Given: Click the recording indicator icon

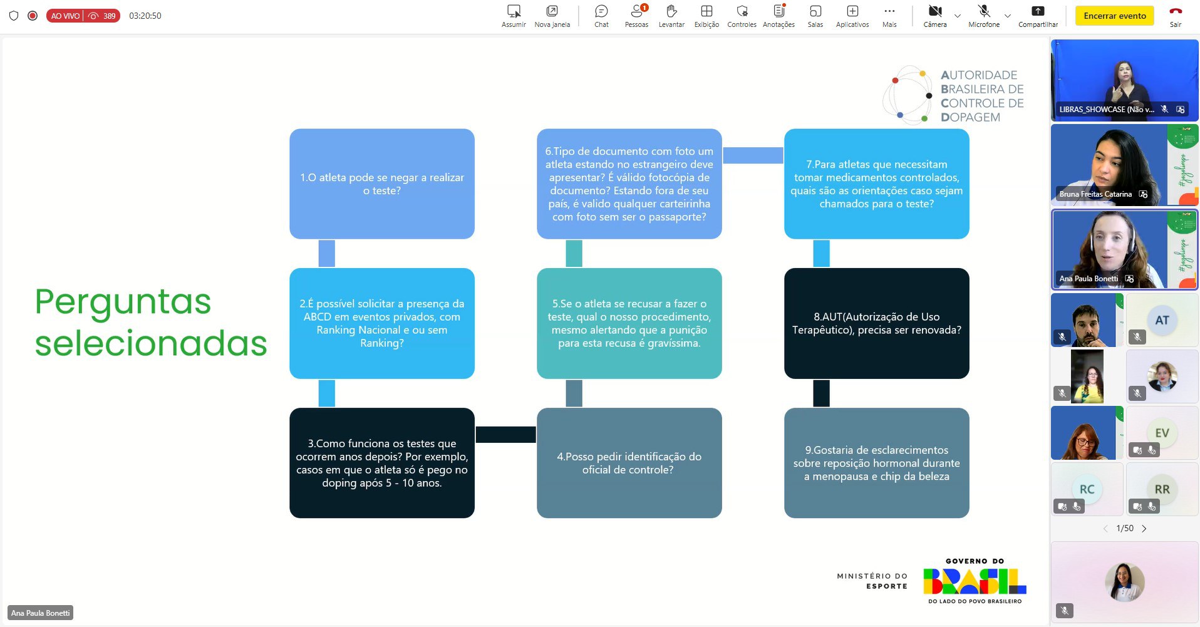Looking at the screenshot, I should (33, 16).
